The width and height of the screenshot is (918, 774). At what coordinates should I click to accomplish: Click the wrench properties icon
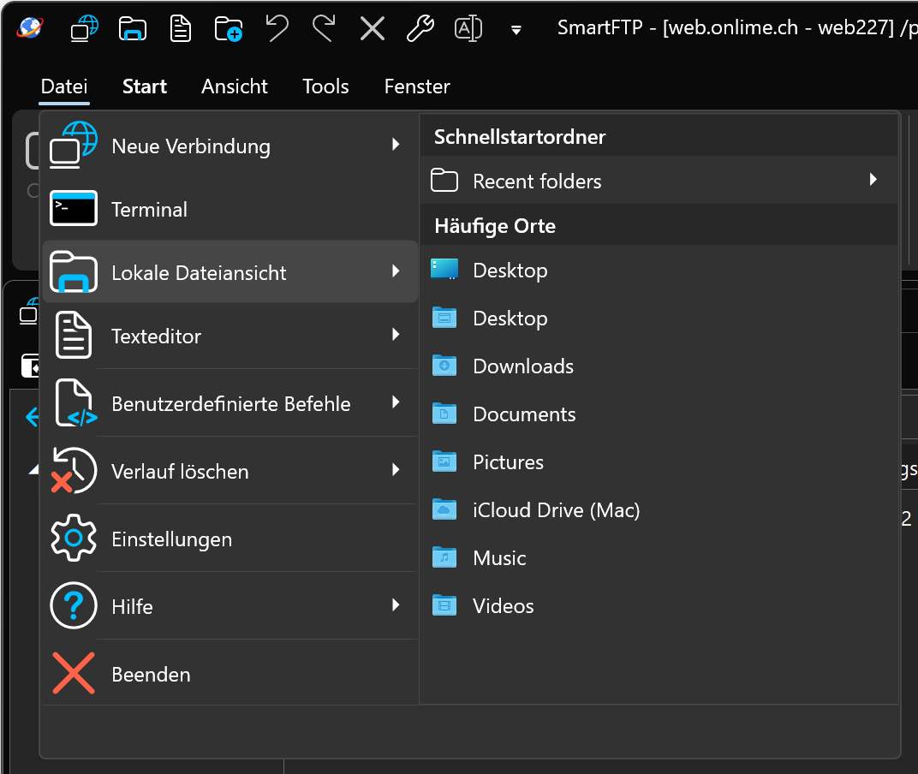tap(420, 28)
